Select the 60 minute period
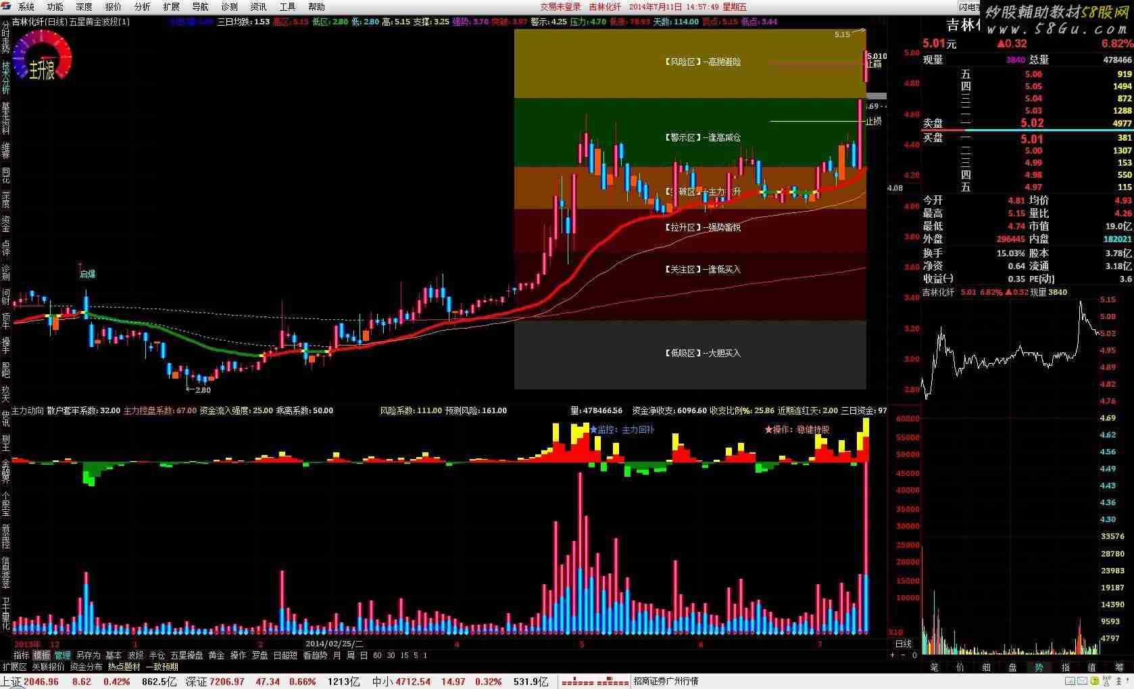Screen dimensions: 1134x689 click(x=377, y=655)
